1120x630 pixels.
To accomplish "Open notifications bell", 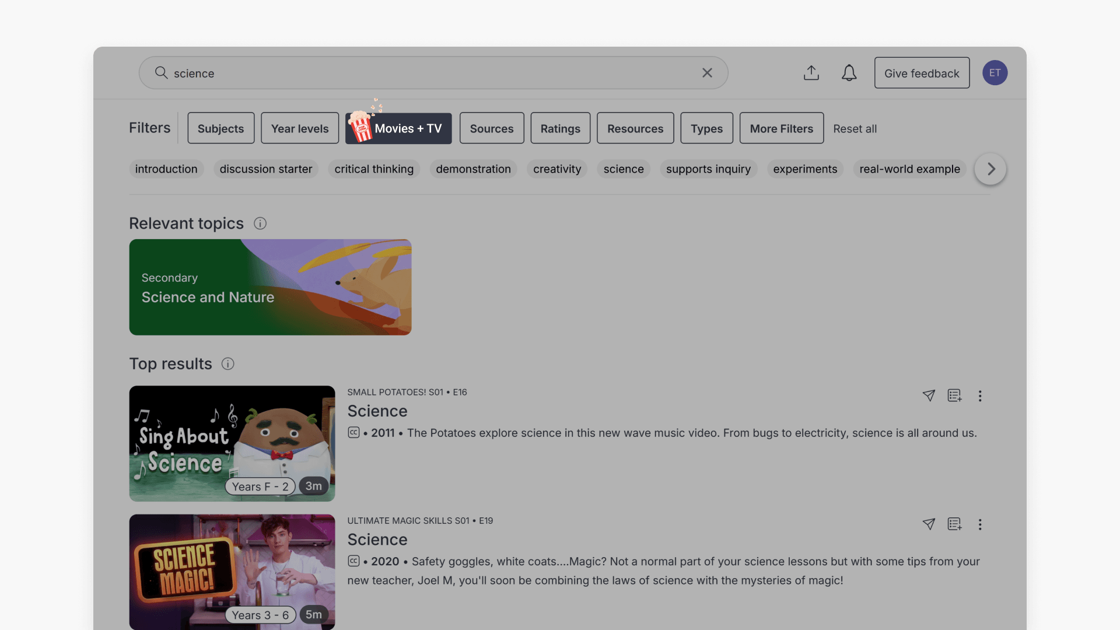I will (x=849, y=73).
